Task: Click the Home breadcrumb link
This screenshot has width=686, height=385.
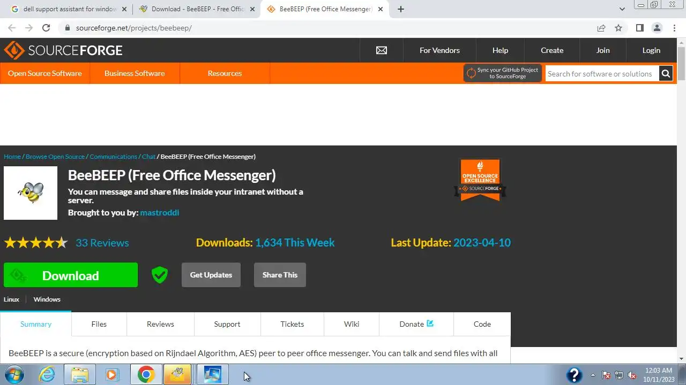Action: (x=12, y=157)
